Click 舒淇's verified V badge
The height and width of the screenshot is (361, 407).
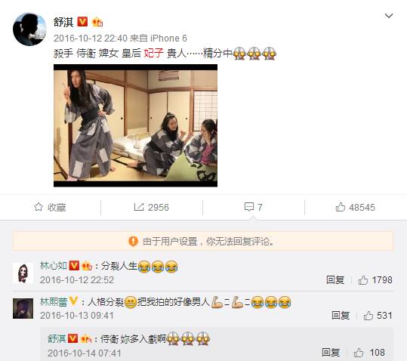pos(82,22)
